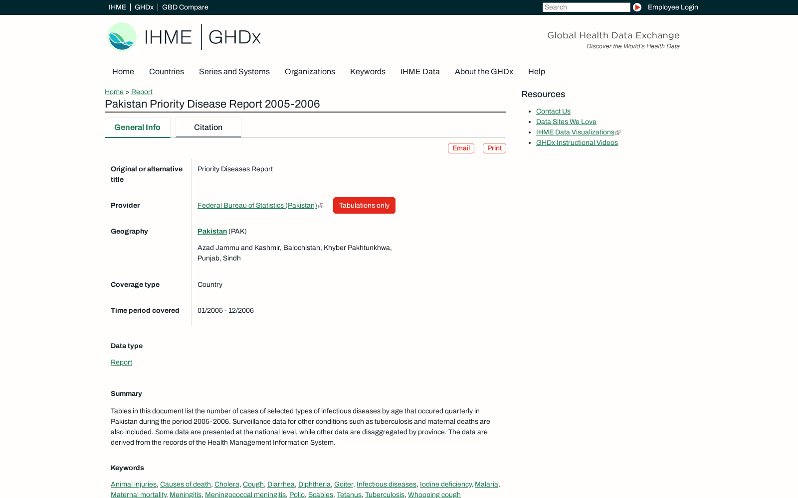Open the Organizations menu item
This screenshot has width=798, height=498.
click(x=310, y=72)
